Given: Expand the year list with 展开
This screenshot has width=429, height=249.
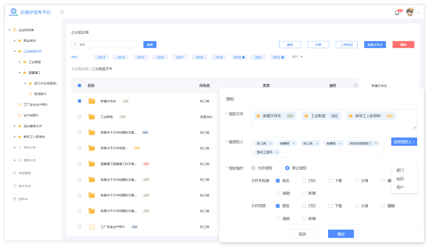Looking at the screenshot, I should coord(297,57).
